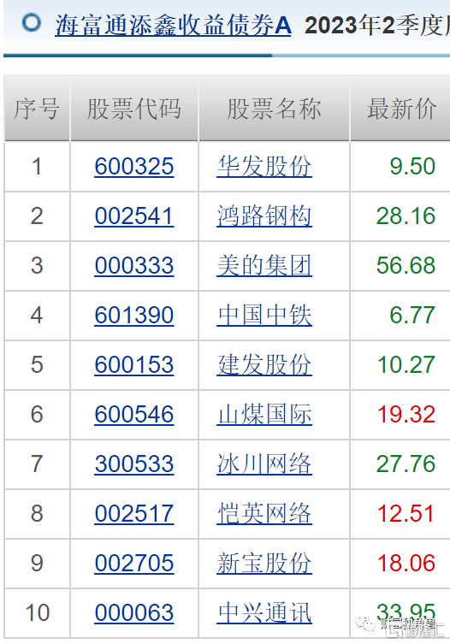450x644 pixels.
Task: Open stock code 601390 link
Action: point(134,316)
